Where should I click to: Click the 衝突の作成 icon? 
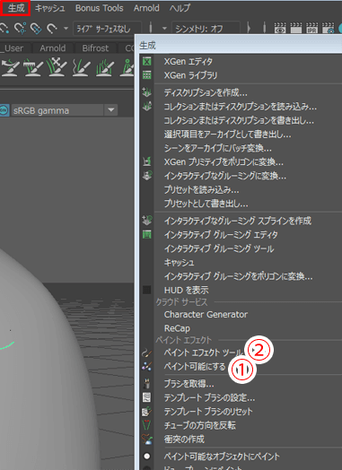(146, 440)
